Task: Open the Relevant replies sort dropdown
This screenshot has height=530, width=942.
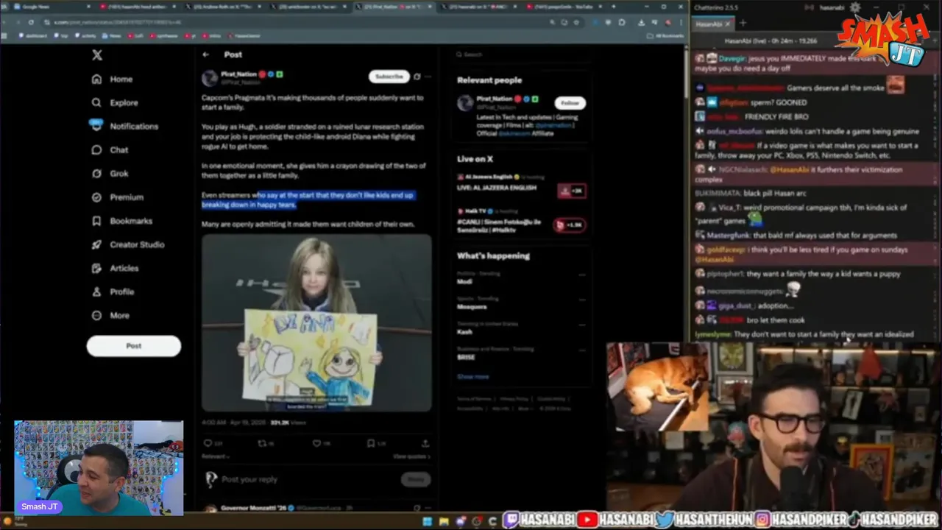Action: coord(216,456)
